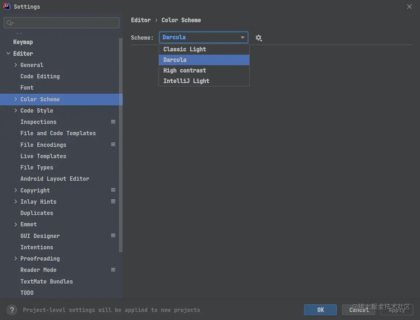Click the IntelliJ app icon in title bar
The height and width of the screenshot is (320, 420).
click(7, 6)
